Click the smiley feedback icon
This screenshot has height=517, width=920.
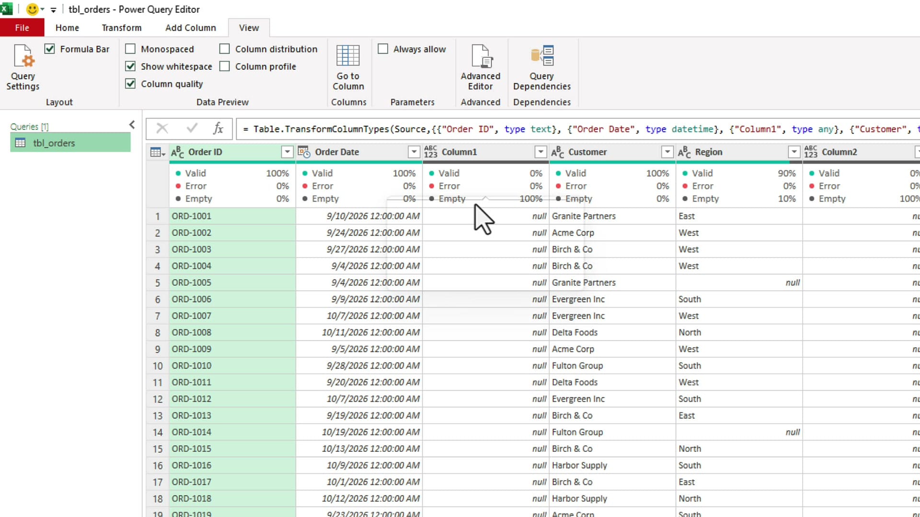click(32, 9)
